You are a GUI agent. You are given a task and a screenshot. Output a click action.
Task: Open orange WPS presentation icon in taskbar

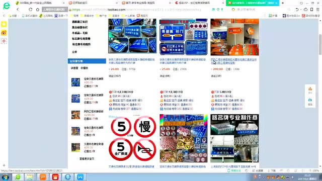point(43,177)
